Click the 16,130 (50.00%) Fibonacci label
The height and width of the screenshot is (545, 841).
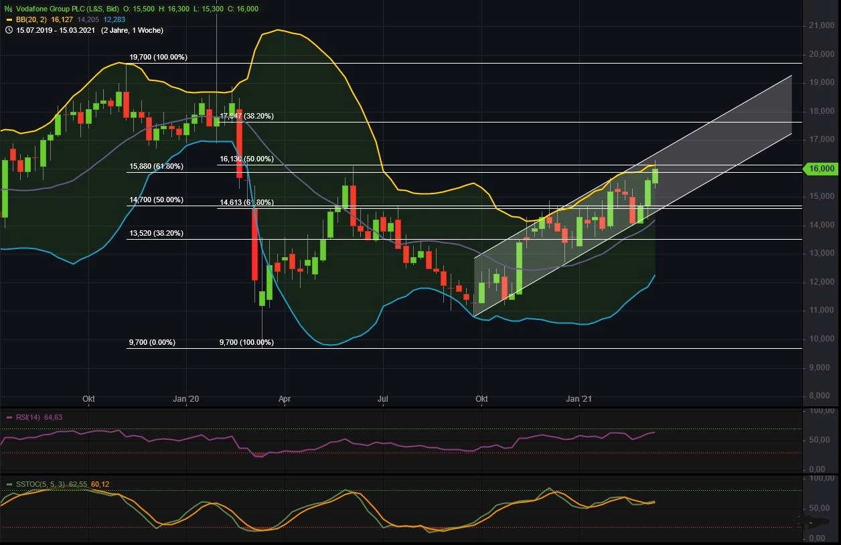[246, 159]
